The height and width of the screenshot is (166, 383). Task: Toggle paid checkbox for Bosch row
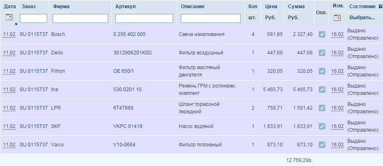322,34
